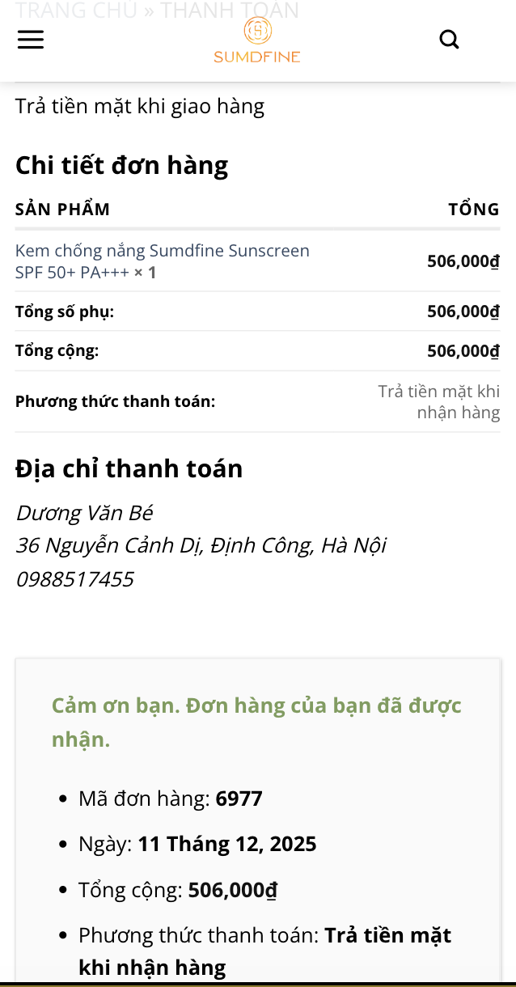Open navigation drawer via three-line icon
Viewport: 516px width, 987px height.
[x=31, y=40]
